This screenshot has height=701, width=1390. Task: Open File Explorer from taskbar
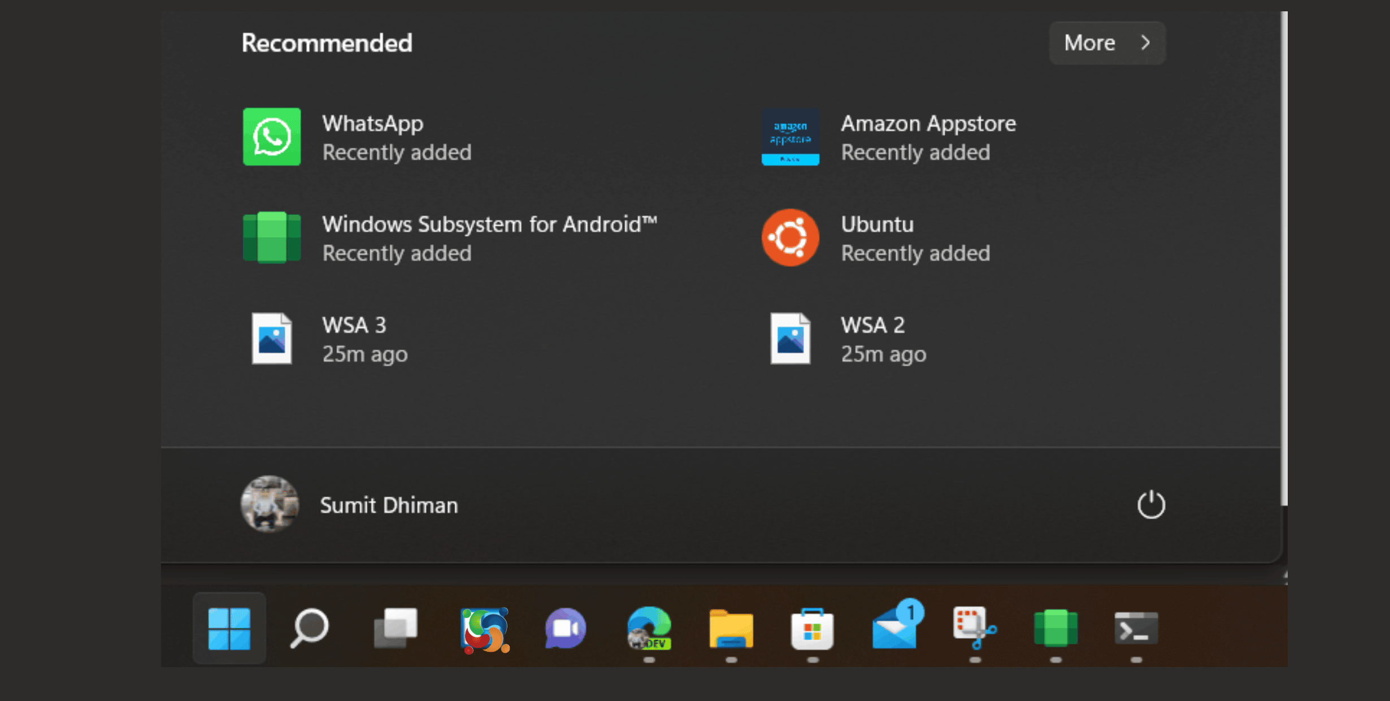[731, 628]
